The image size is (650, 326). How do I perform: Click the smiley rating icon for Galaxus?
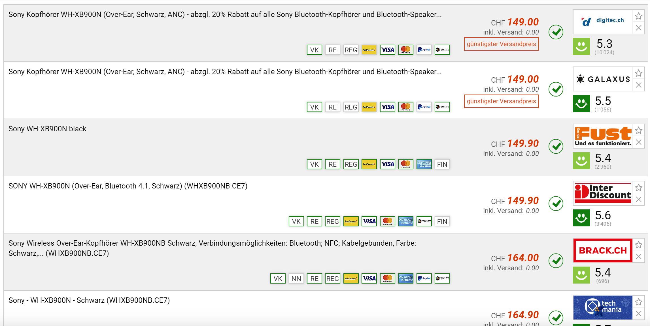coord(581,104)
